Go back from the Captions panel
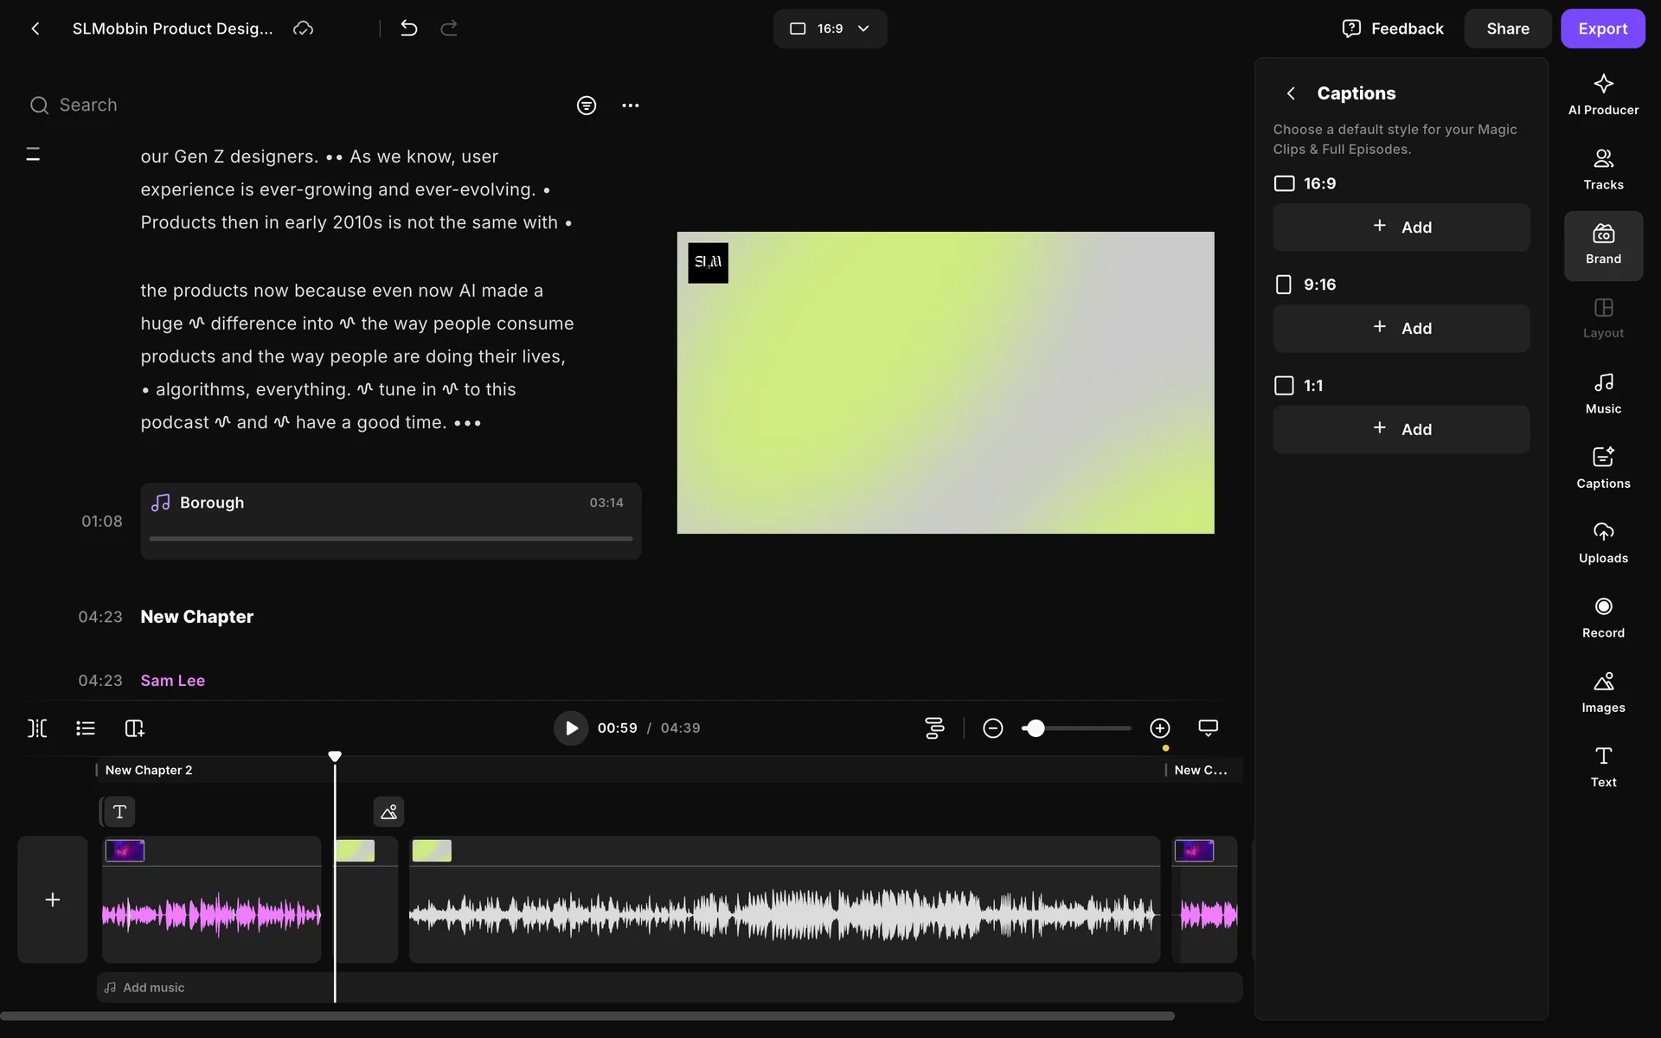1661x1038 pixels. 1291,93
